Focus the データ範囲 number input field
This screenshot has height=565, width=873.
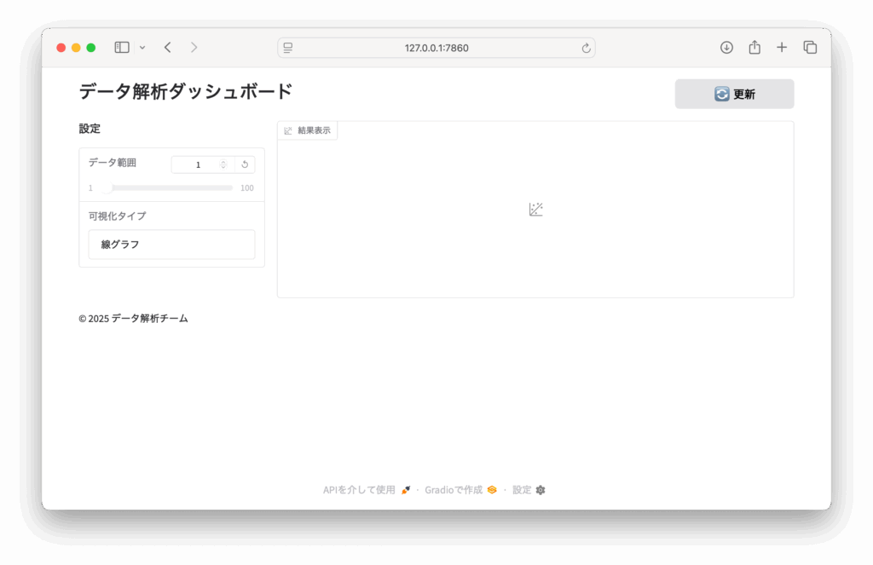tap(198, 164)
